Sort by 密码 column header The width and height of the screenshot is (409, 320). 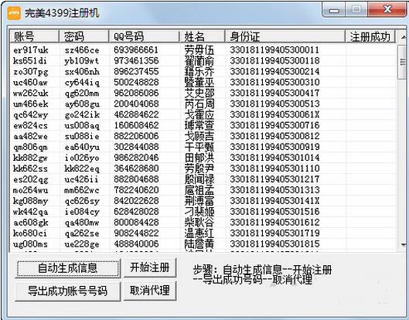pos(84,36)
